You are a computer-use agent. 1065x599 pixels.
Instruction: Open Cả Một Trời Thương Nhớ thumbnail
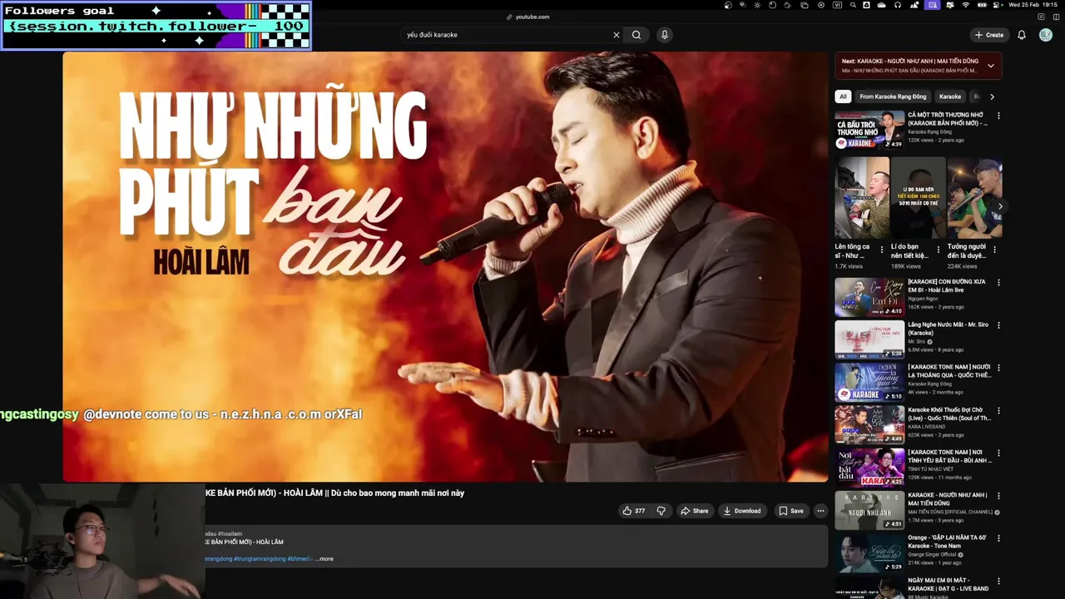coord(869,130)
